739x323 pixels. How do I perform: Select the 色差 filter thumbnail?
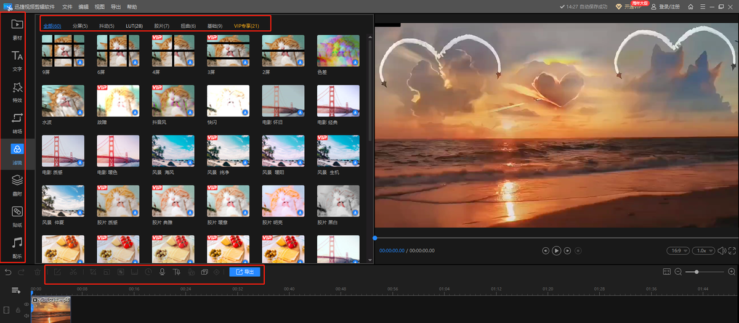coord(338,51)
